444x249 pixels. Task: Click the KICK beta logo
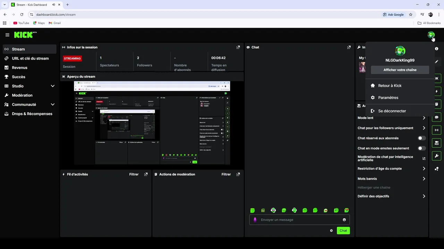(x=25, y=35)
